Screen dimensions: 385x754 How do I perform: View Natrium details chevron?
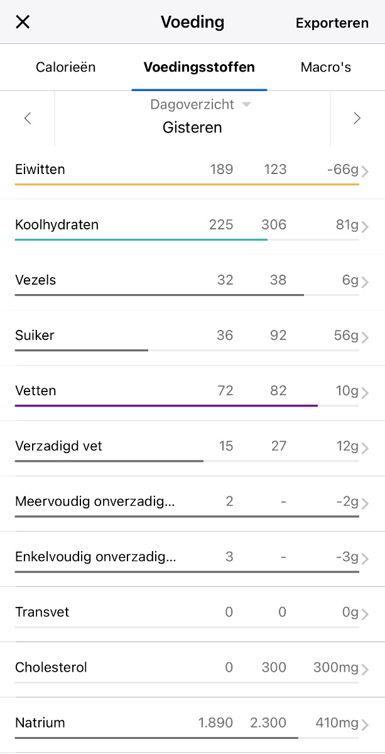pos(365,724)
